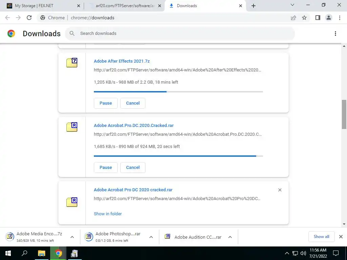Pause Adobe Acrobat.Pro.DC.2020.Cracked.rar download
This screenshot has height=260, width=347.
point(106,167)
